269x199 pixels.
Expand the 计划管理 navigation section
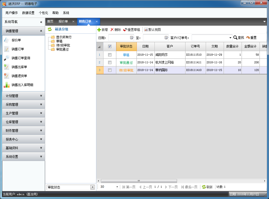click(x=24, y=96)
